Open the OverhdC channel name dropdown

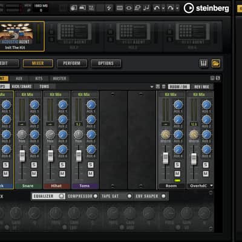click(x=211, y=186)
